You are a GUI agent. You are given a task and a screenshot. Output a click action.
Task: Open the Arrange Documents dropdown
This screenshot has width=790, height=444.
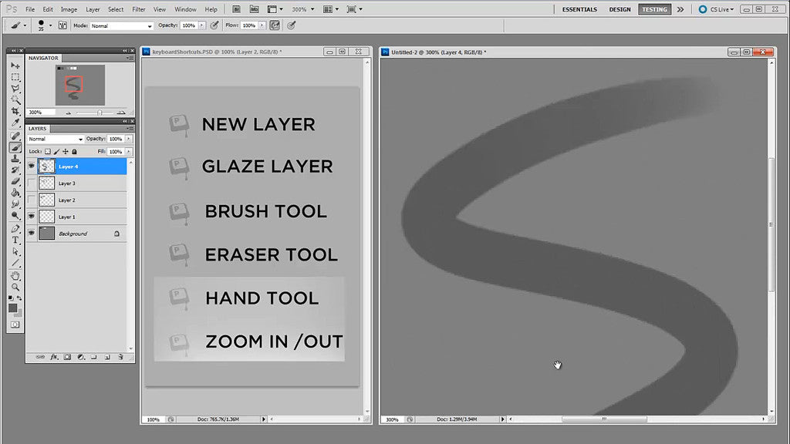[x=331, y=9]
